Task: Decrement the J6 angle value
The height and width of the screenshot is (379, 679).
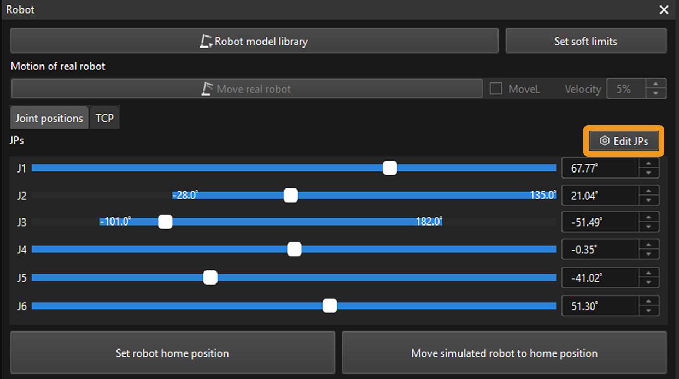Action: point(648,311)
